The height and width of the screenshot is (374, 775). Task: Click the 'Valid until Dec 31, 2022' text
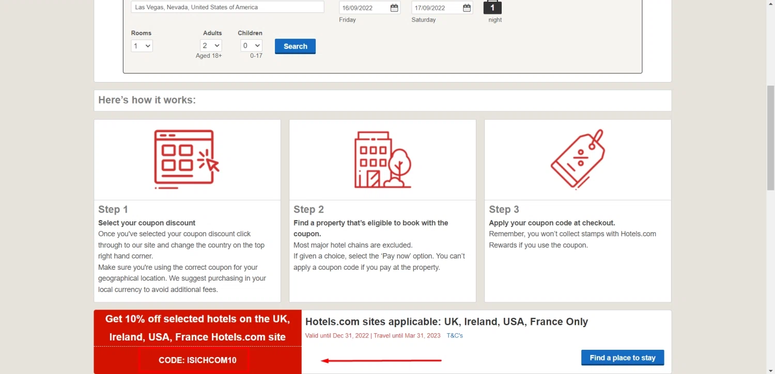pyautogui.click(x=337, y=336)
